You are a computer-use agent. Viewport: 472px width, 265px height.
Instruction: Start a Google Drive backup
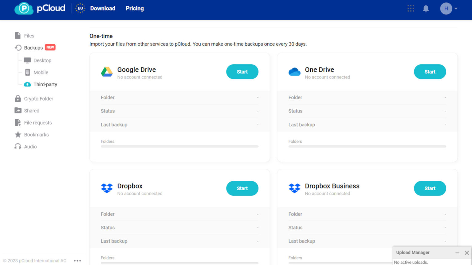pos(242,72)
